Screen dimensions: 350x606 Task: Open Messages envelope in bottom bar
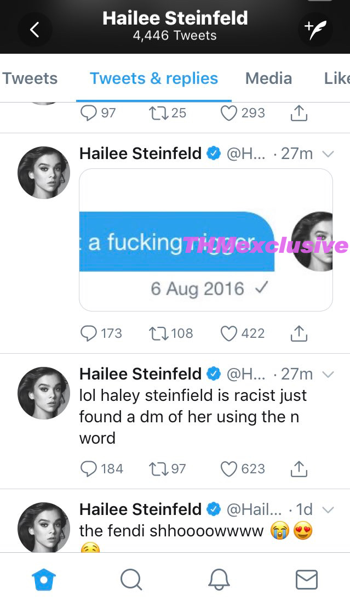pos(306,579)
